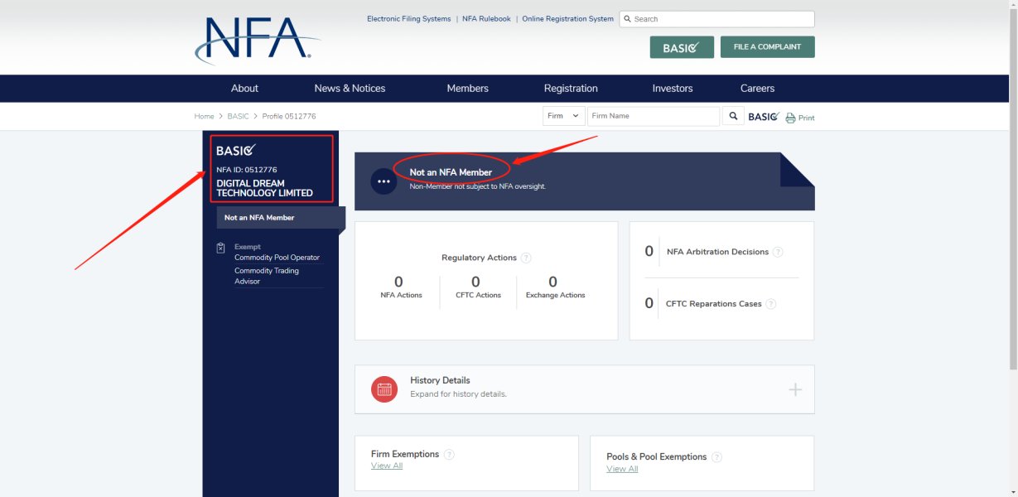
Task: Click the CFTC Actions count
Action: point(475,282)
